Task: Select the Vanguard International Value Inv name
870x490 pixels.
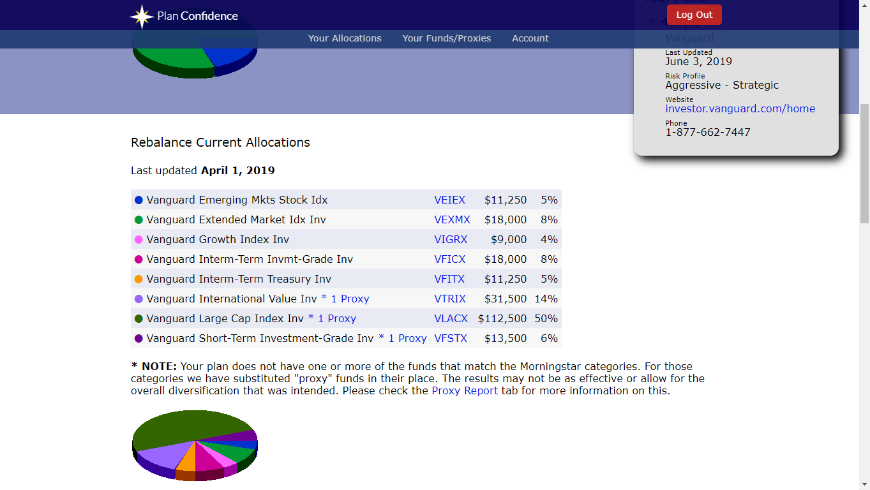Action: [x=232, y=299]
